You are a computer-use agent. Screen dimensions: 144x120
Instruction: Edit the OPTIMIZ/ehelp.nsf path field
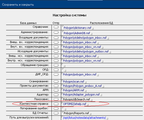75,104
